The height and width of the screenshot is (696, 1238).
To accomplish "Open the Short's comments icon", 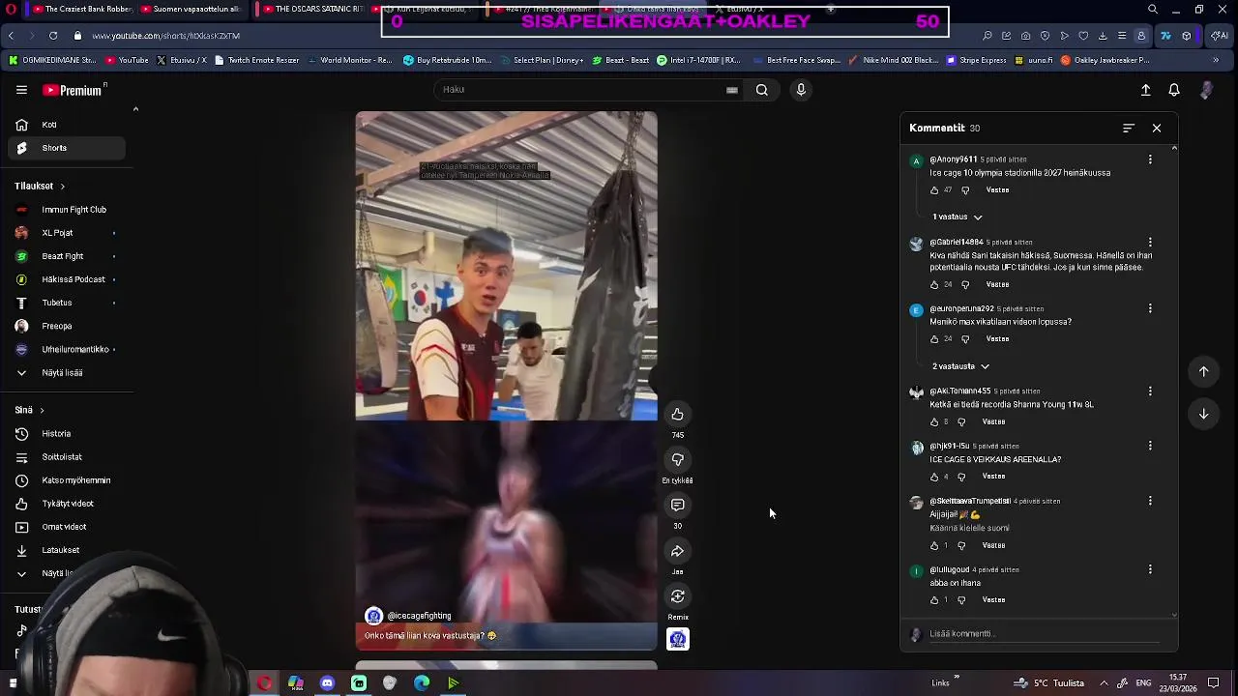I will point(677,506).
